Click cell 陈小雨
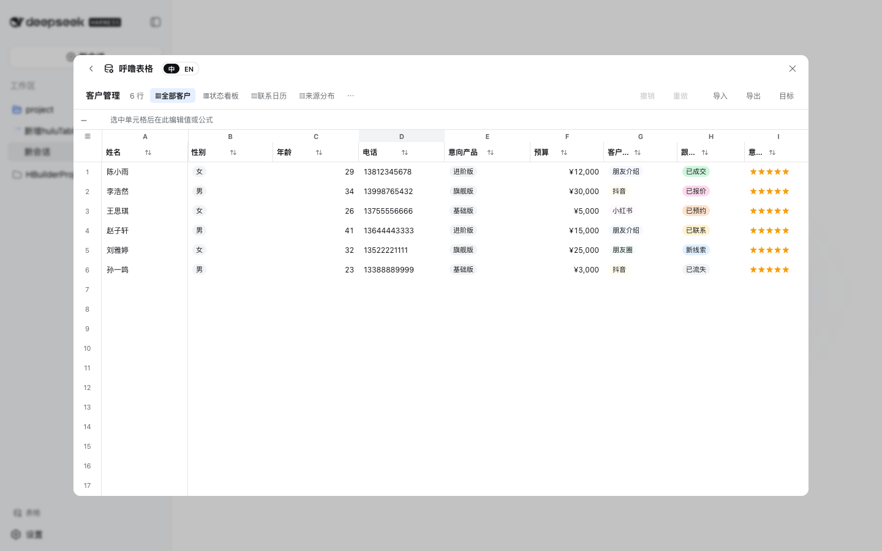This screenshot has width=882, height=551. [x=145, y=172]
